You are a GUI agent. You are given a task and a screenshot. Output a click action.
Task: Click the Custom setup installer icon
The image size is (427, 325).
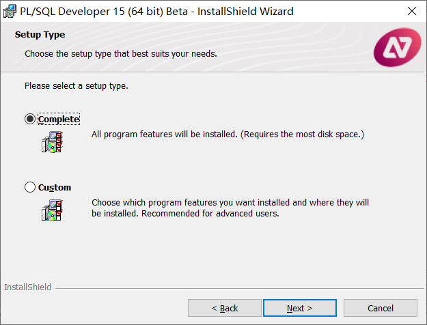tap(53, 210)
